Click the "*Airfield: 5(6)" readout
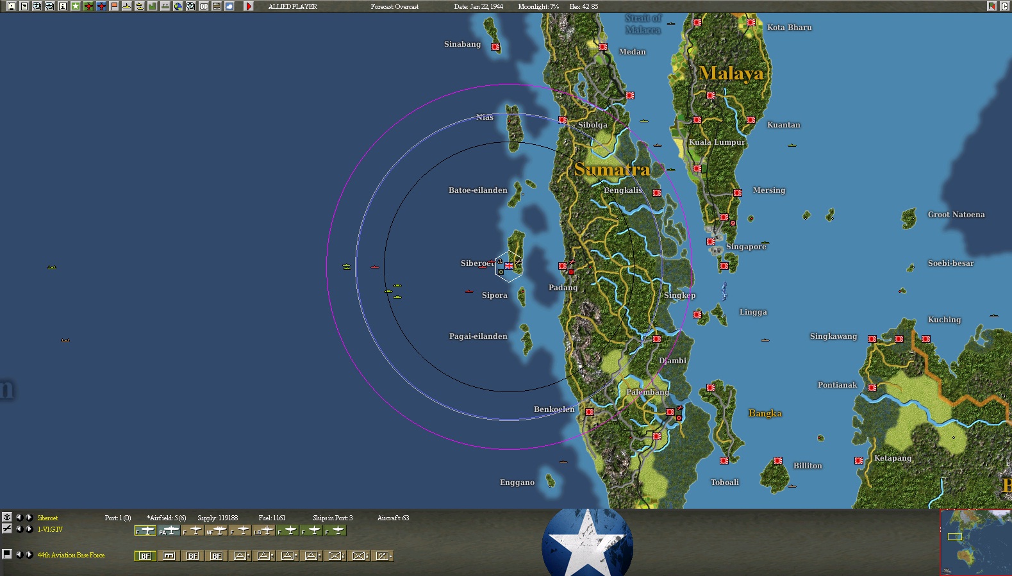The image size is (1012, 576). (167, 518)
